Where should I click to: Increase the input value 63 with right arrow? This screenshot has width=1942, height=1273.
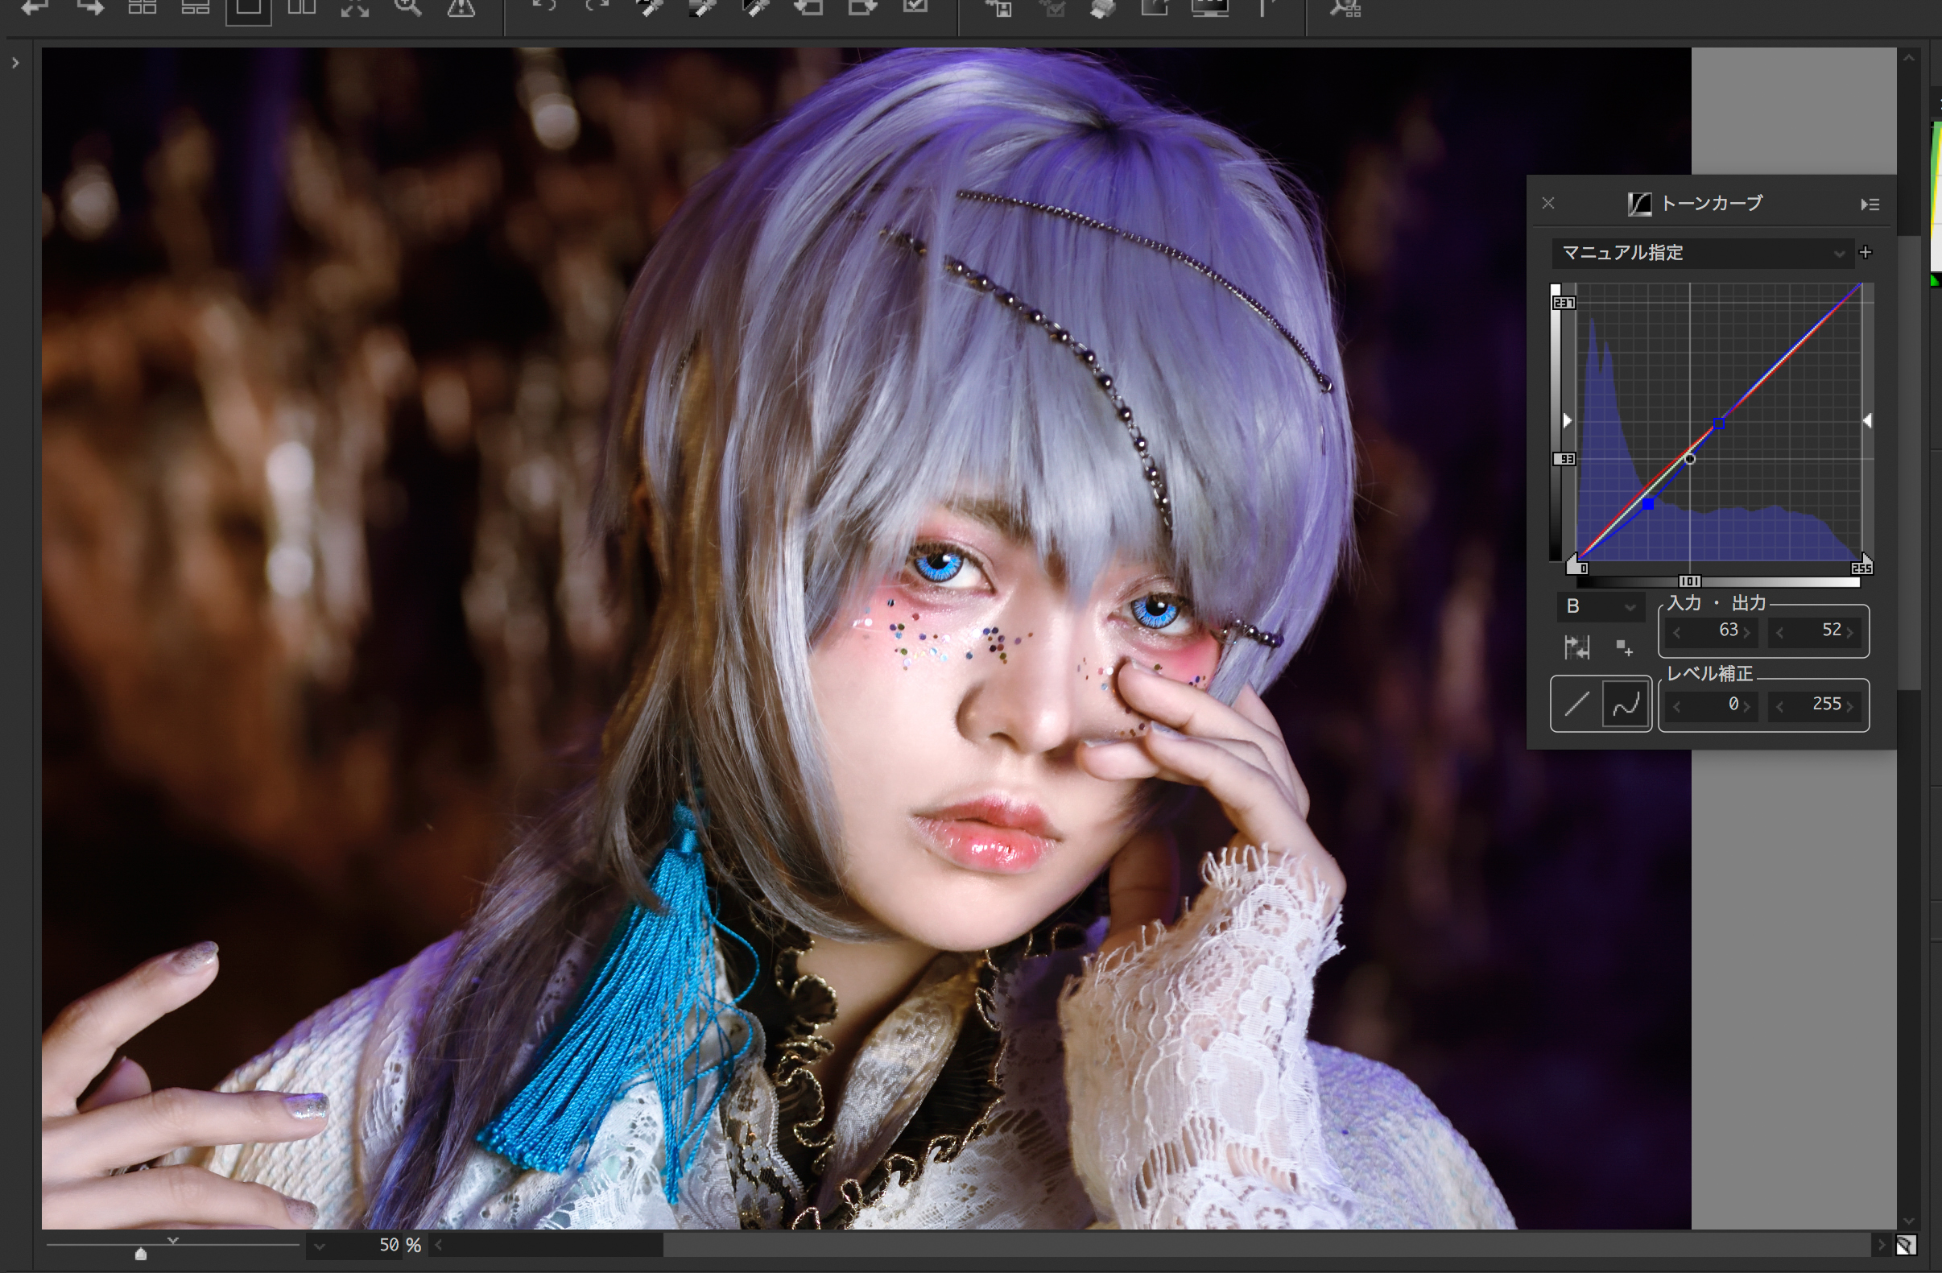pyautogui.click(x=1747, y=631)
